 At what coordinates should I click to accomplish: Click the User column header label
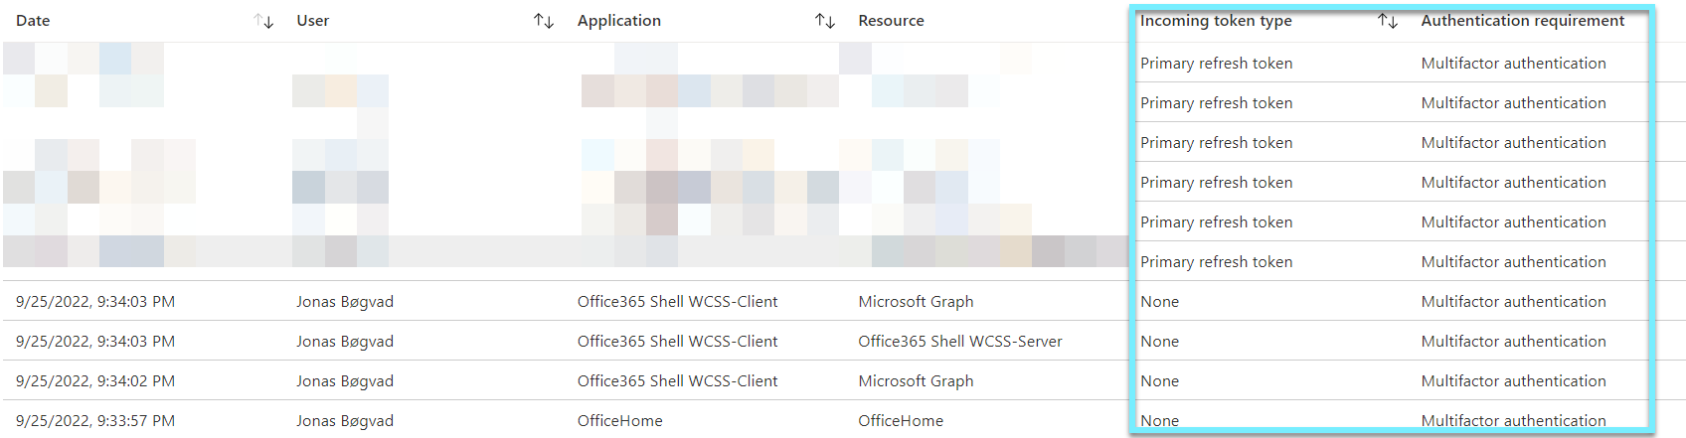tap(312, 21)
